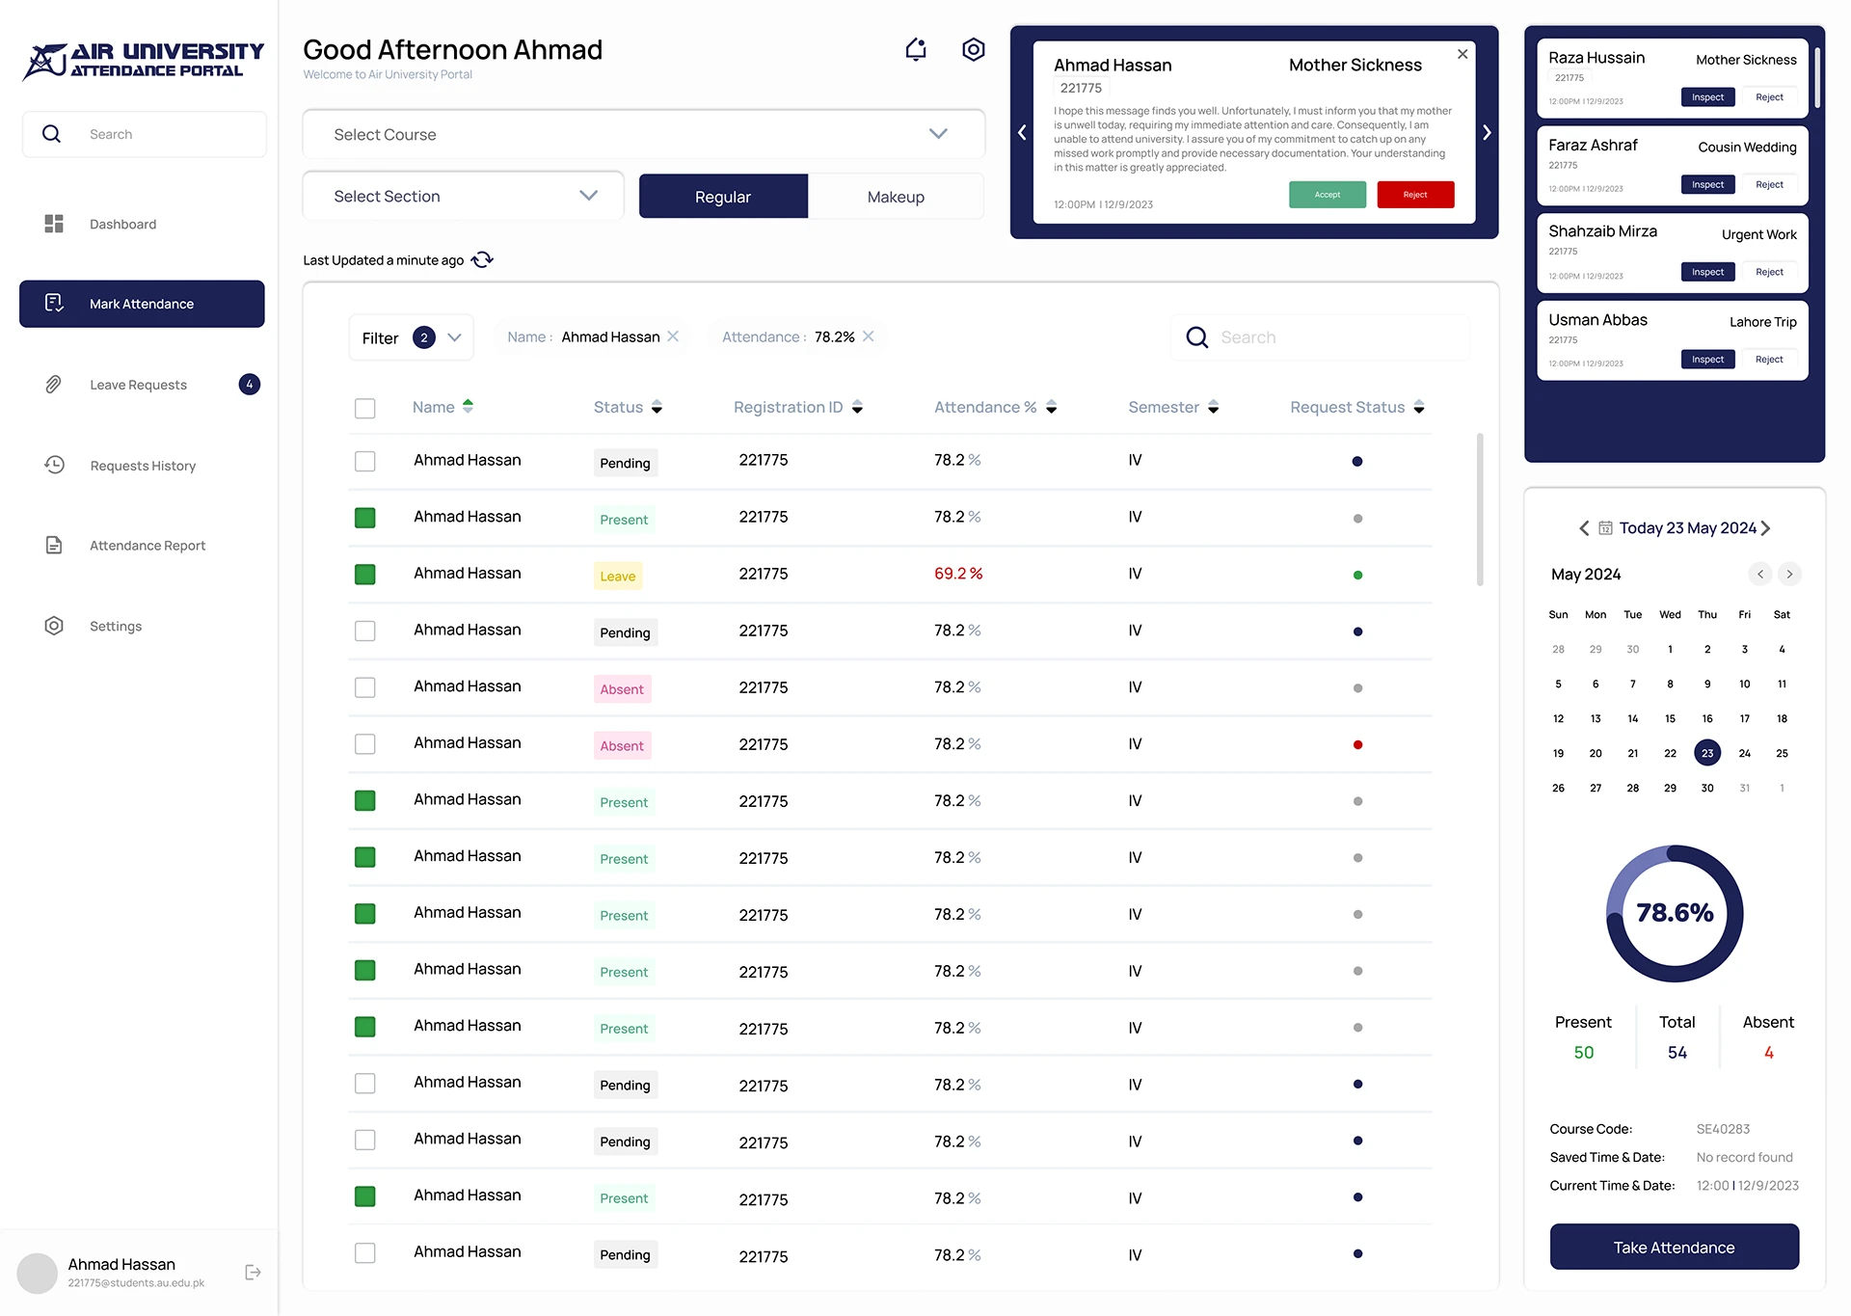1851x1316 pixels.
Task: Check the first Pending row checkbox
Action: 364,461
